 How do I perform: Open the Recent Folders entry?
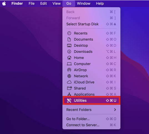[91, 110]
